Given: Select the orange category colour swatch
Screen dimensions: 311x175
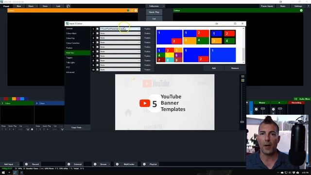Looking at the screenshot, I should tap(14, 99).
